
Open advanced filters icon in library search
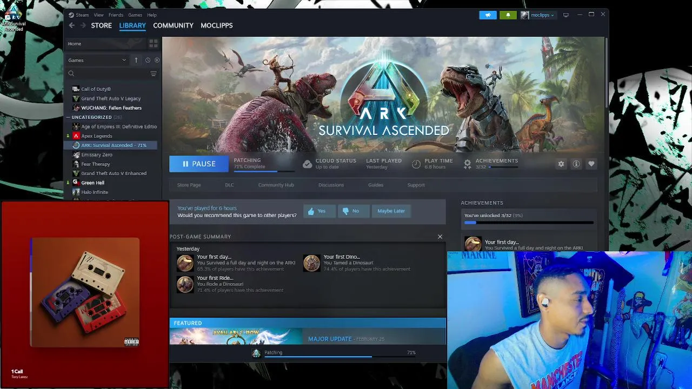pos(154,73)
